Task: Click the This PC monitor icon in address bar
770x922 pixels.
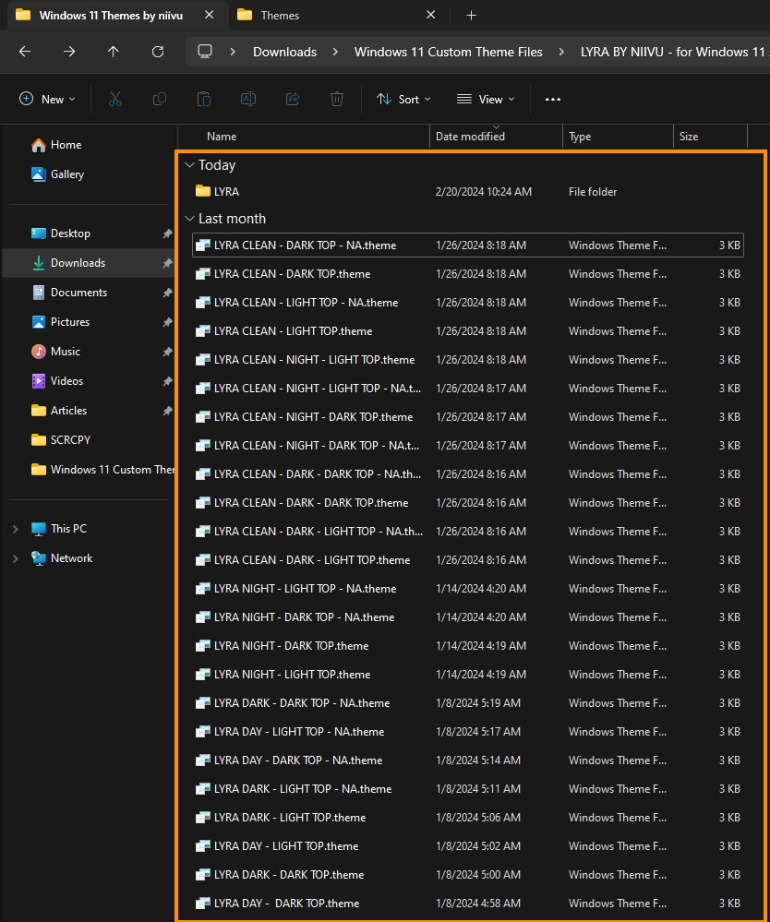Action: click(x=205, y=52)
